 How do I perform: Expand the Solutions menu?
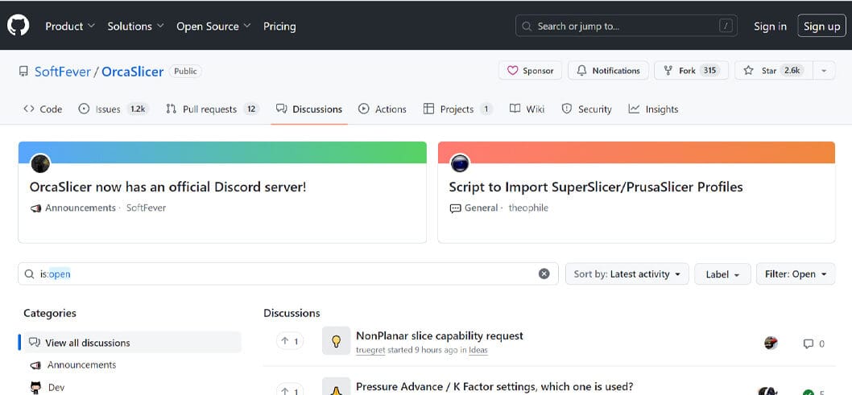coord(136,26)
